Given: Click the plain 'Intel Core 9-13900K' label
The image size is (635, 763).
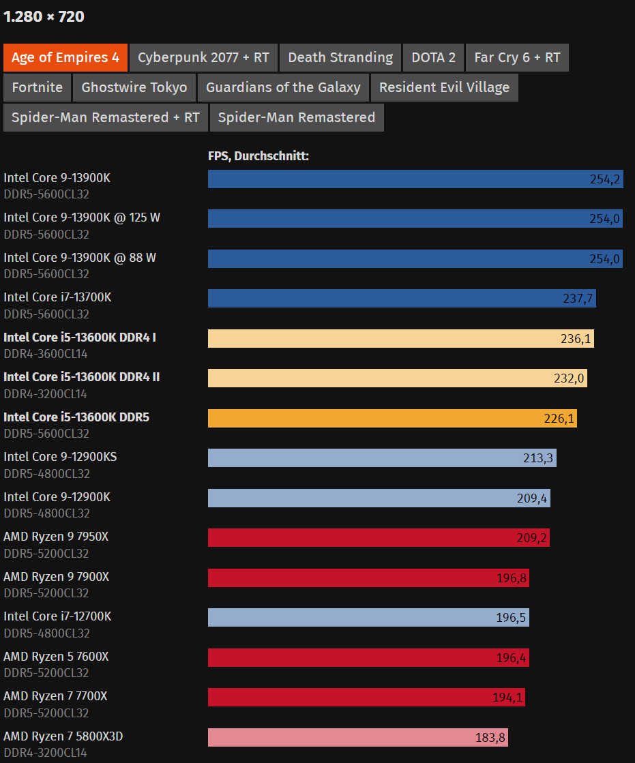Looking at the screenshot, I should tap(57, 178).
